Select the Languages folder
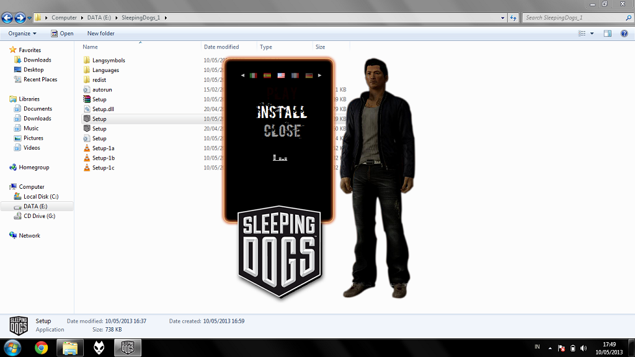This screenshot has width=635, height=357. pos(105,70)
